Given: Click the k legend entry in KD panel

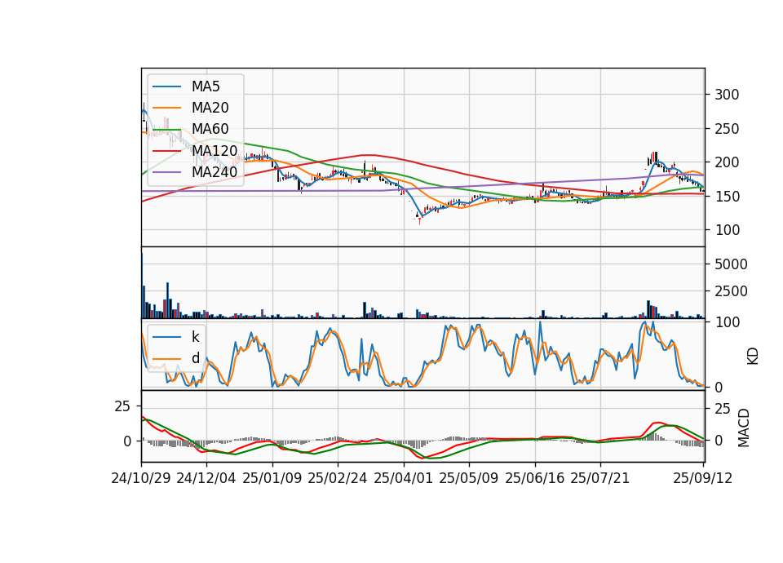Looking at the screenshot, I should point(195,337).
